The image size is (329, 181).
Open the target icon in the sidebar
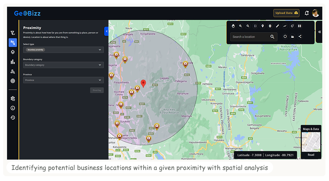click(13, 81)
